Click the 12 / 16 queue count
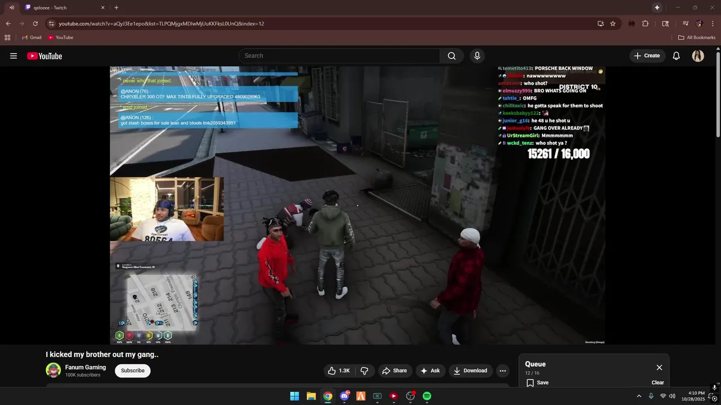721x405 pixels. click(x=532, y=373)
